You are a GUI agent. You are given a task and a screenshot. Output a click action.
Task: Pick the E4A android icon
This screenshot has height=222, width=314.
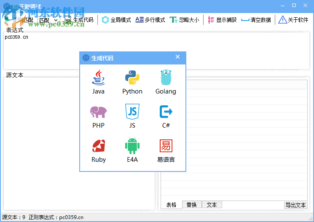click(x=132, y=146)
